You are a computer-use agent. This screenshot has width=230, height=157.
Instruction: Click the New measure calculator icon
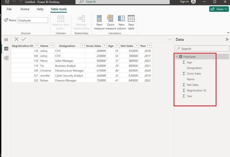point(99,19)
